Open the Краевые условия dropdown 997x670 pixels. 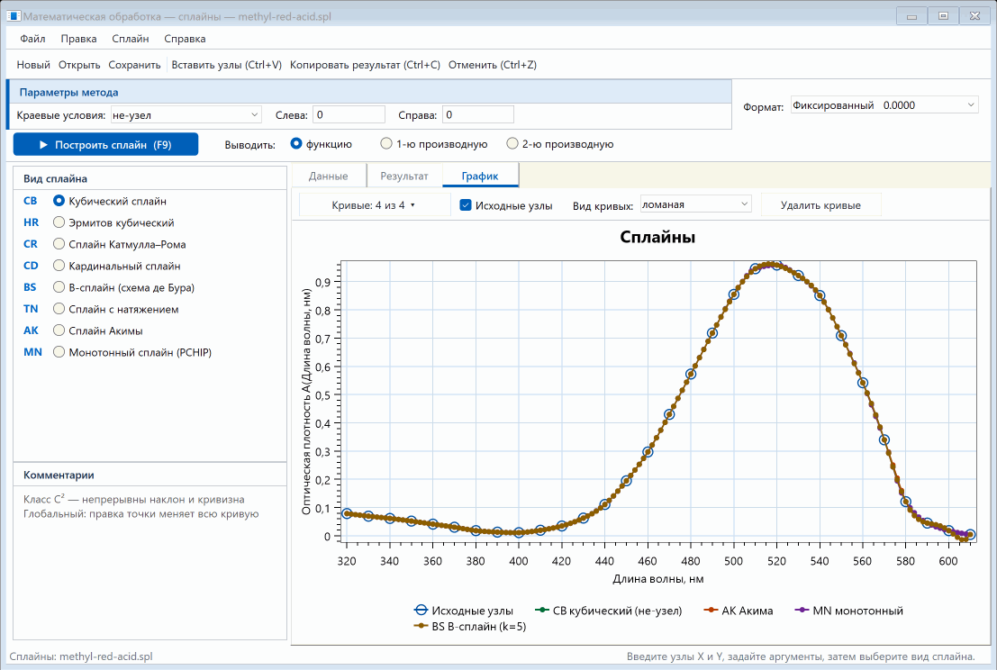[186, 115]
